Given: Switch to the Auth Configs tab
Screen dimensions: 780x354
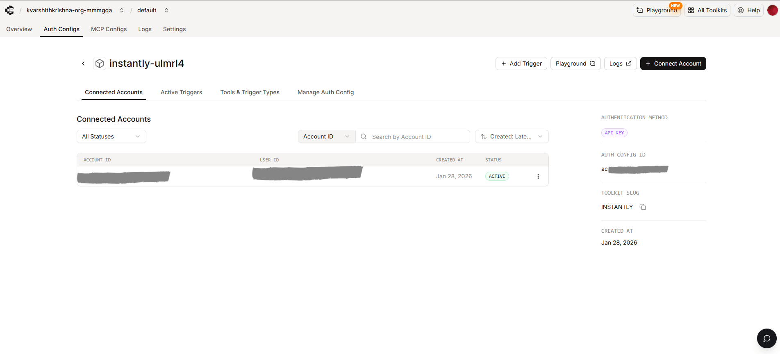Looking at the screenshot, I should [x=61, y=29].
